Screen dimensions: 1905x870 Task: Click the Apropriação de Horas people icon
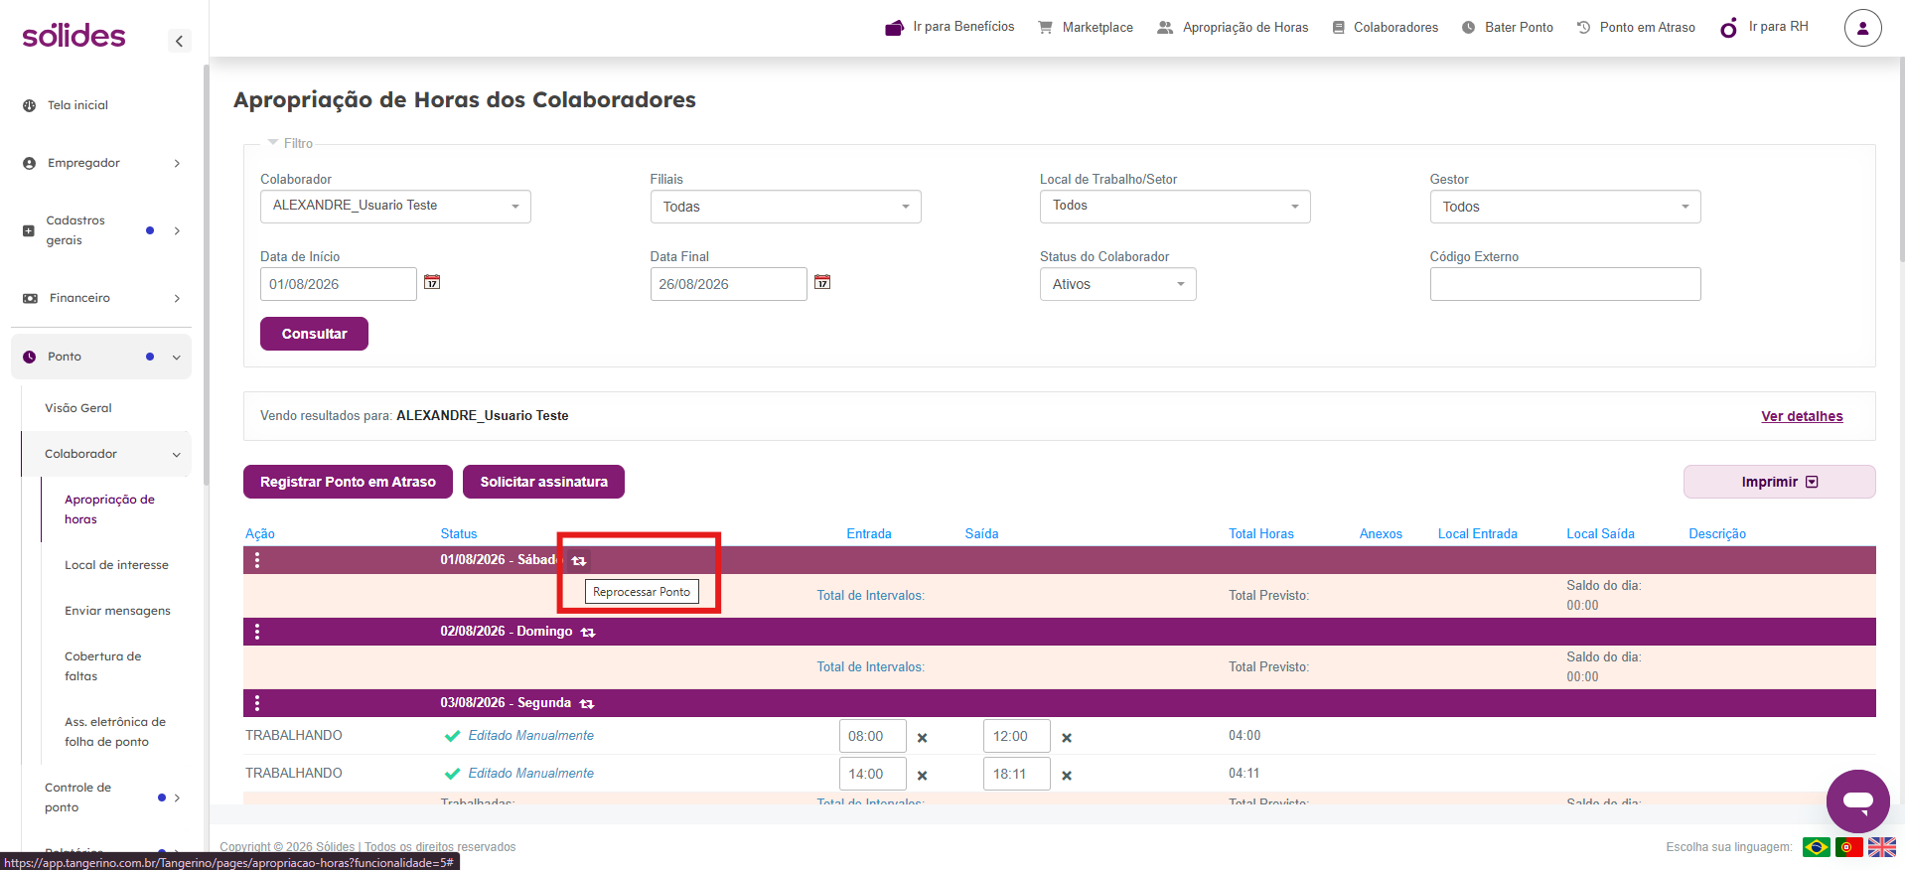pyautogui.click(x=1165, y=28)
